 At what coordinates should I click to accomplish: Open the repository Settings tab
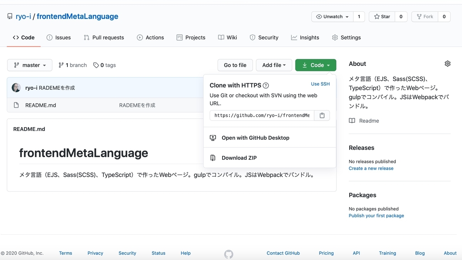tap(346, 37)
